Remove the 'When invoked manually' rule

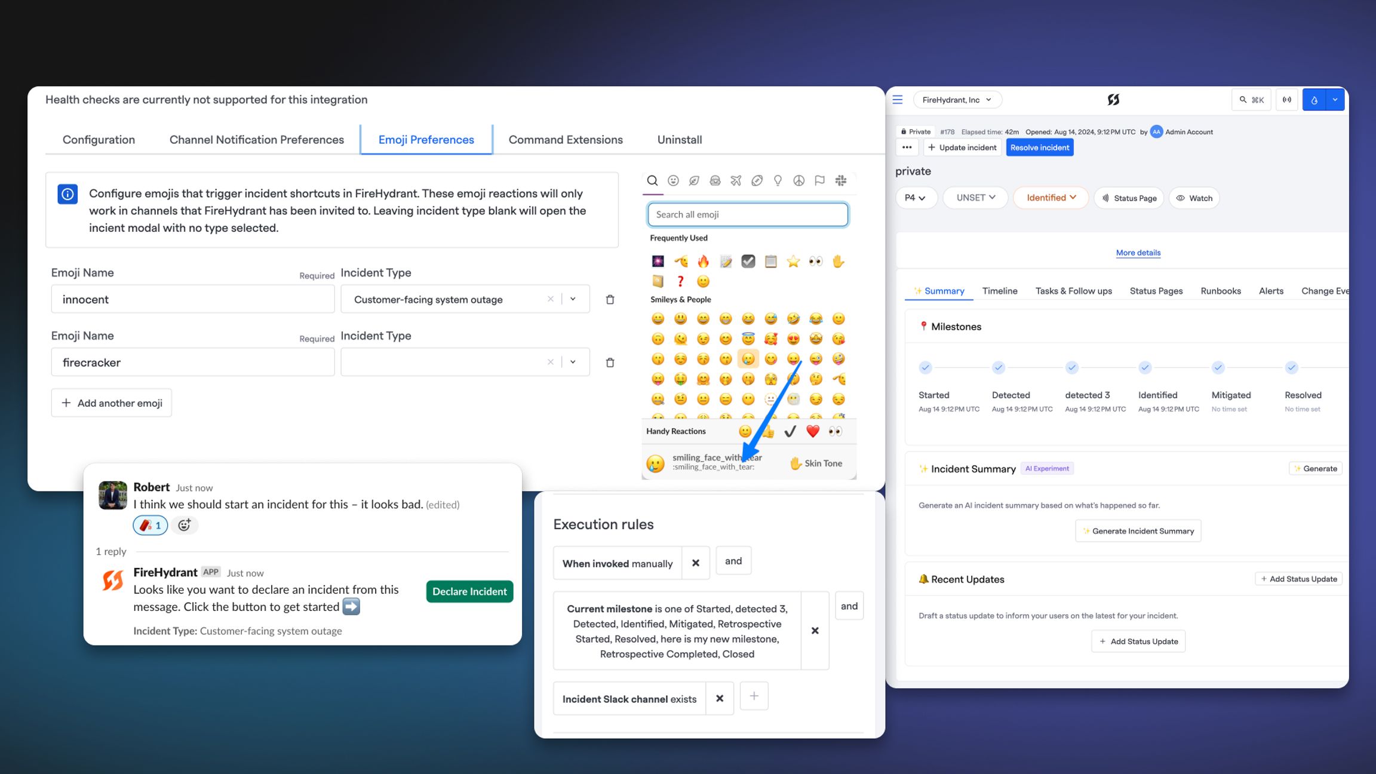(x=696, y=563)
